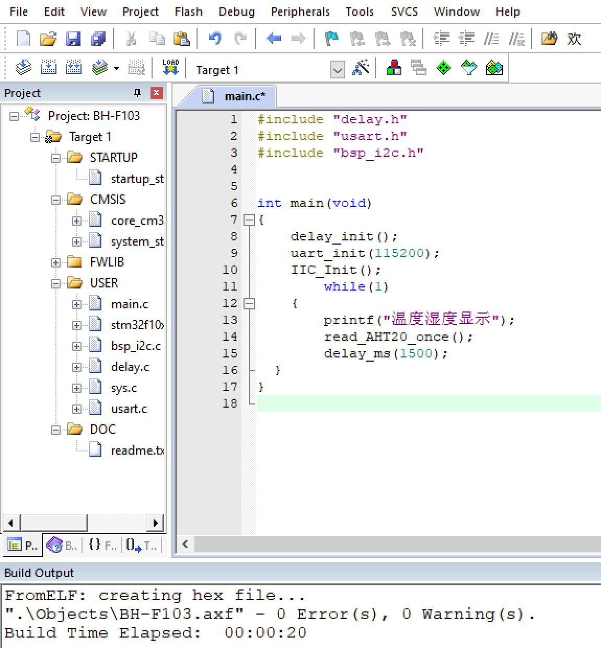Click the Open file folder icon

click(x=48, y=39)
